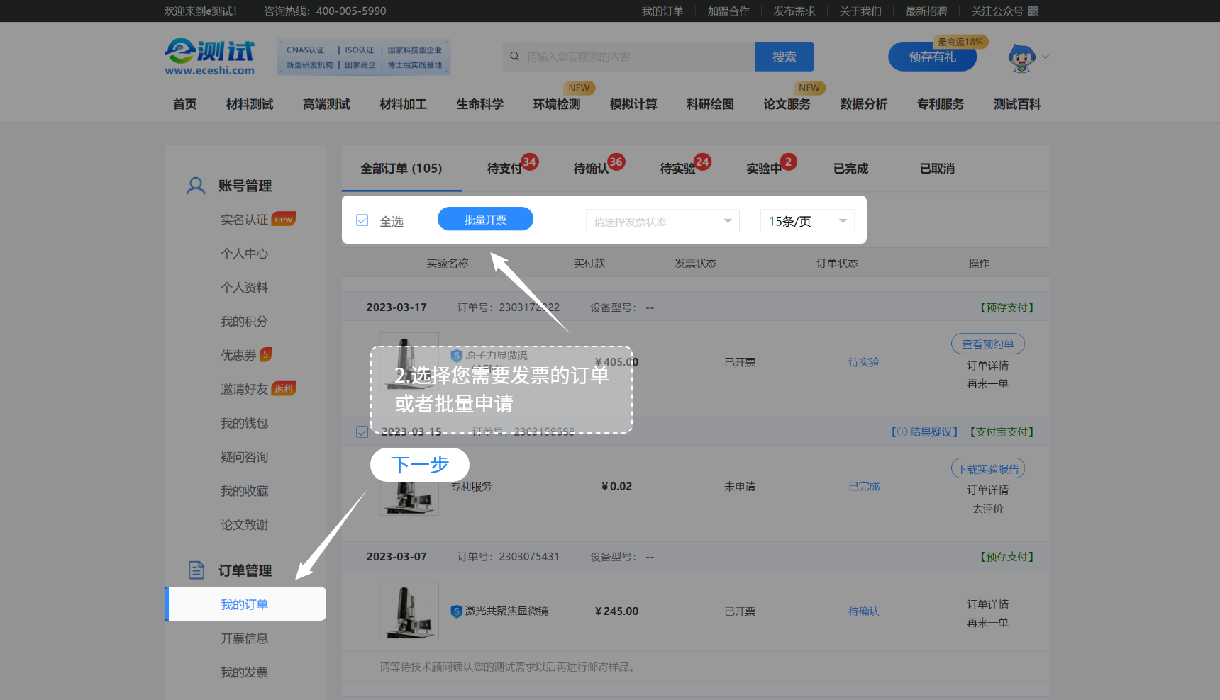Toggle the 全选 checkbox
1220x700 pixels.
(362, 220)
